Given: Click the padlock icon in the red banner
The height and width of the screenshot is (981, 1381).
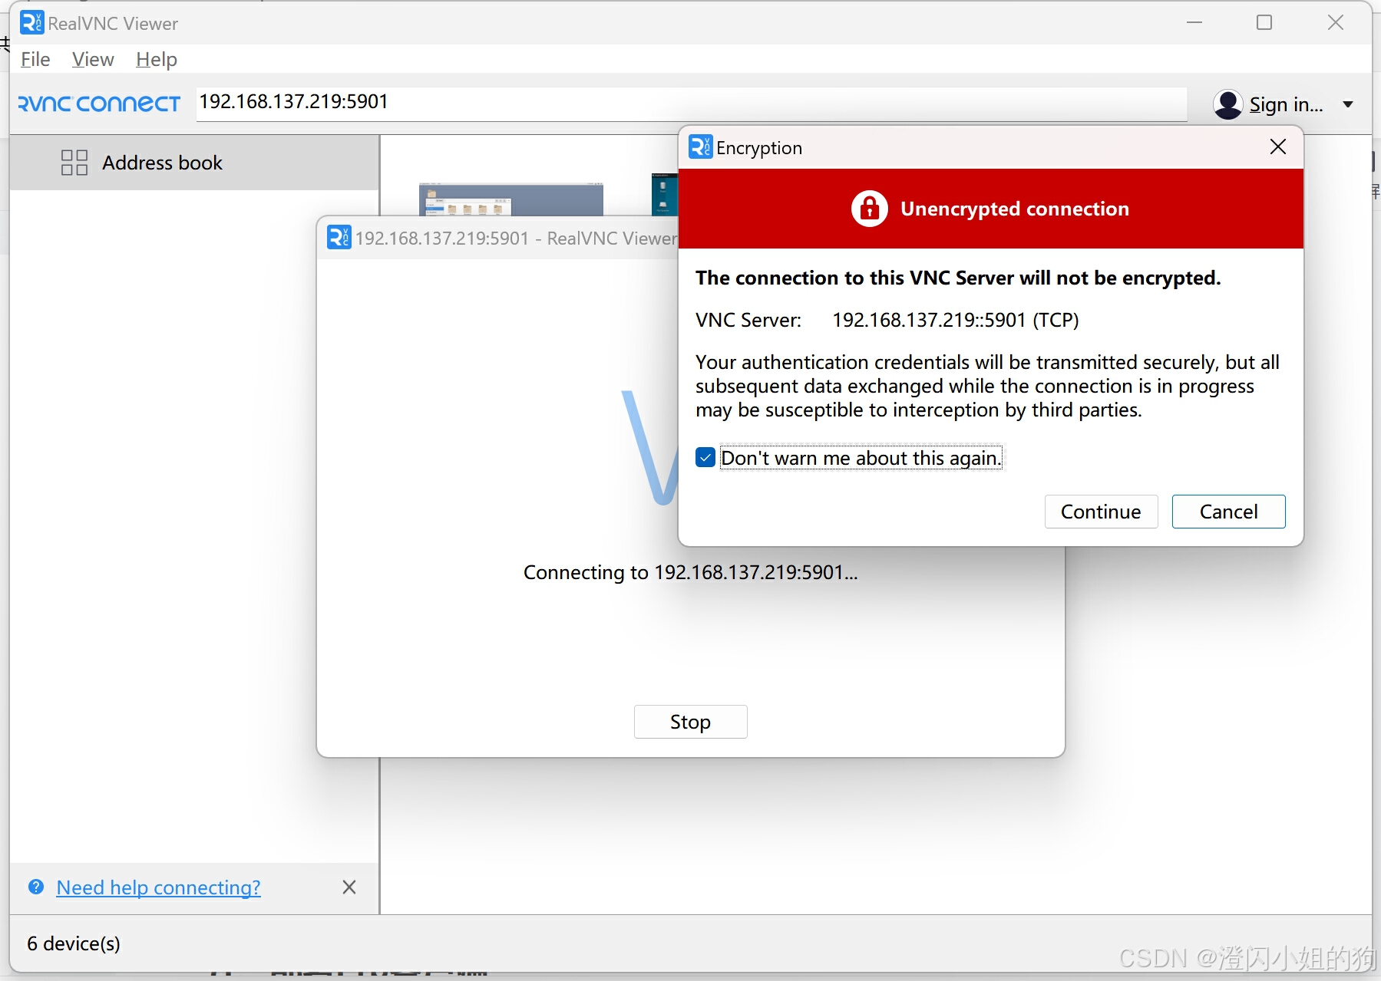Looking at the screenshot, I should (869, 209).
